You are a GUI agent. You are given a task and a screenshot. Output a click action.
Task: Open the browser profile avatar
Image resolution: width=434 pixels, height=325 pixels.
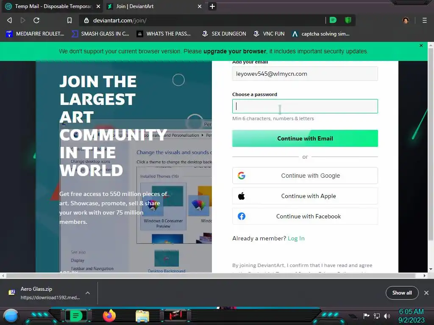pos(406,20)
